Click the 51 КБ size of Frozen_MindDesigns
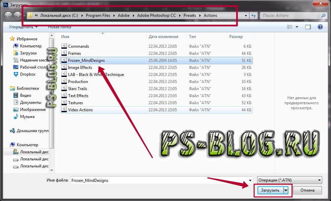The image size is (331, 201). coord(246,60)
